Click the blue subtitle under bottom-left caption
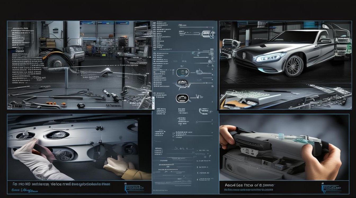The width and height of the screenshot is (356, 198). [22, 190]
